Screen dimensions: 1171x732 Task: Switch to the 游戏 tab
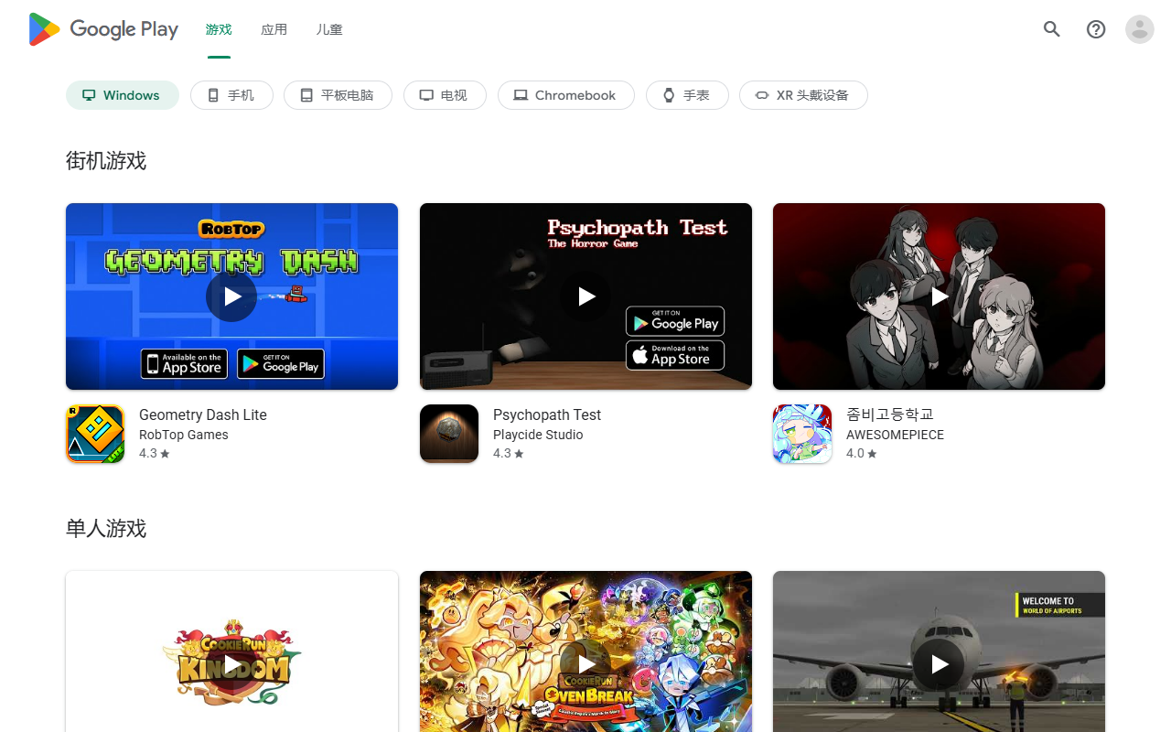click(219, 29)
